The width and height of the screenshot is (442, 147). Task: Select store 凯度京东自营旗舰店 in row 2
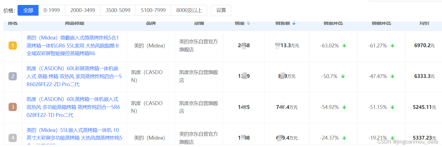click(x=198, y=76)
